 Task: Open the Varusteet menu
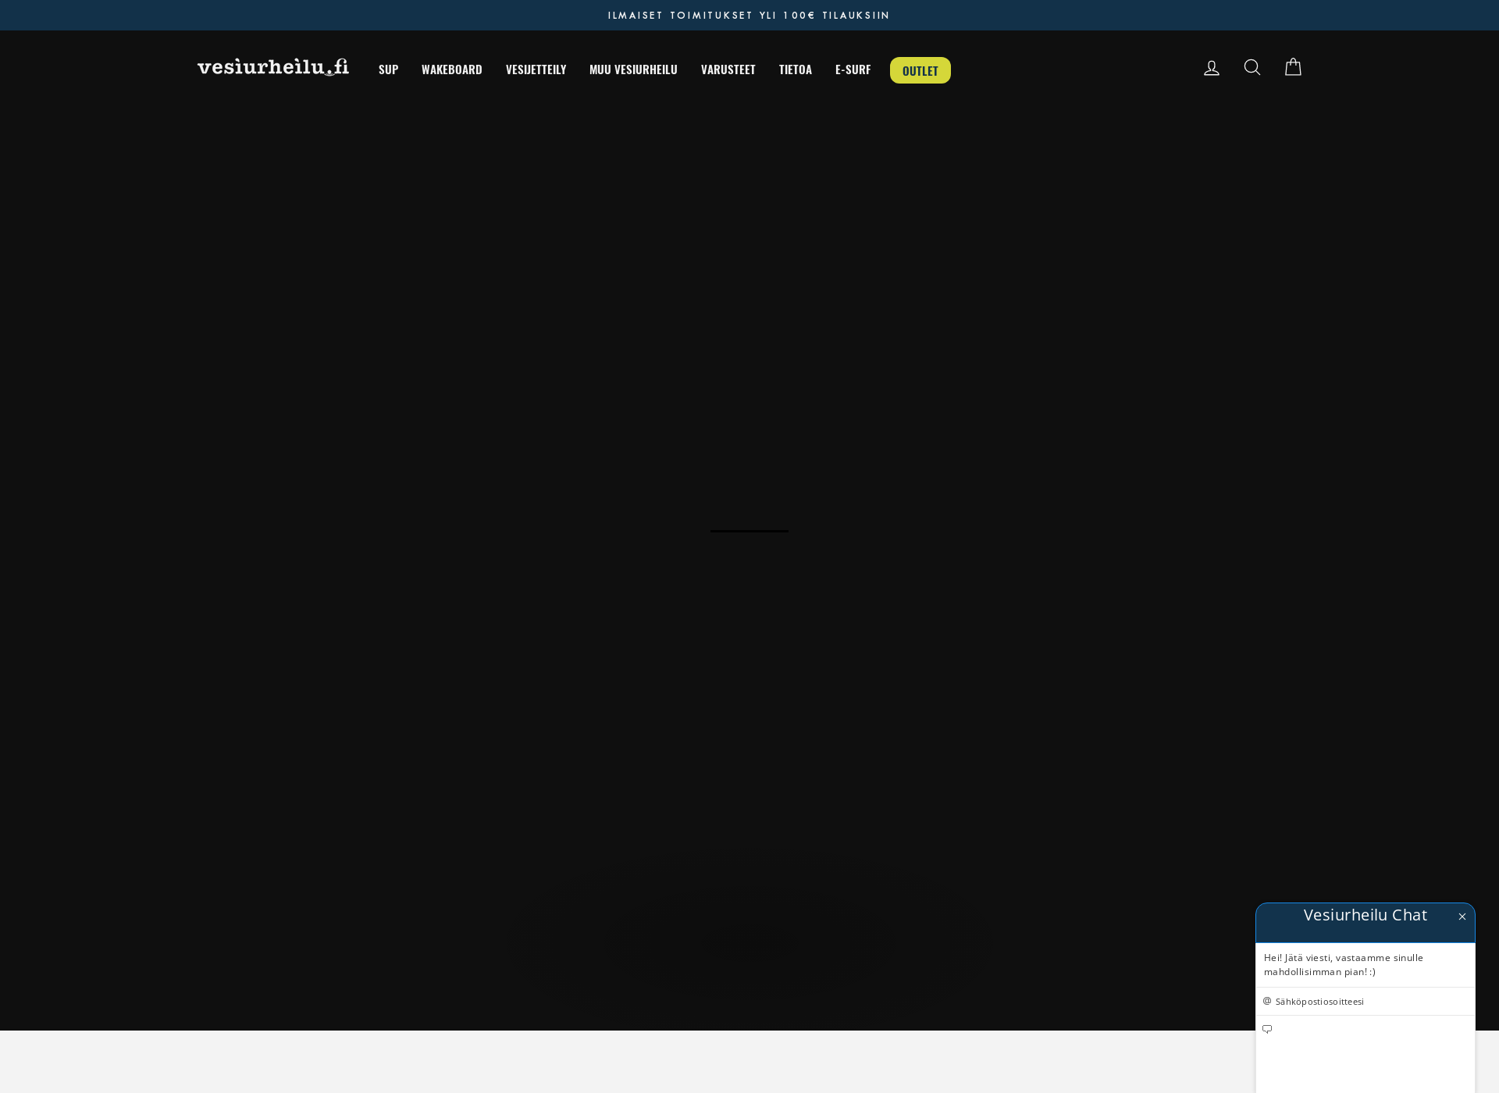(728, 69)
